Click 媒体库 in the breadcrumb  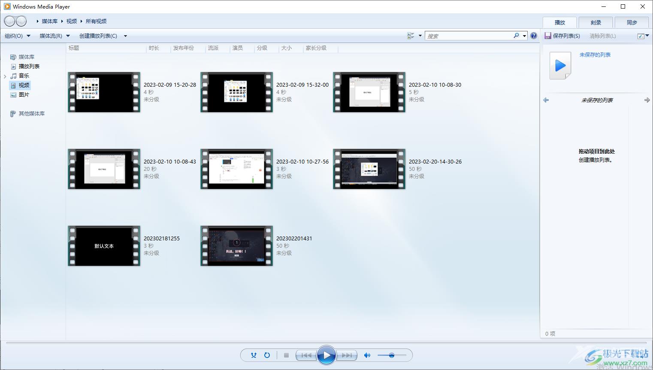point(50,21)
